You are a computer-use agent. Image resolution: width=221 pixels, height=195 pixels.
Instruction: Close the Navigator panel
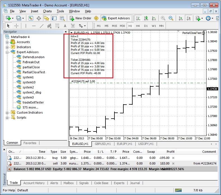(66, 32)
